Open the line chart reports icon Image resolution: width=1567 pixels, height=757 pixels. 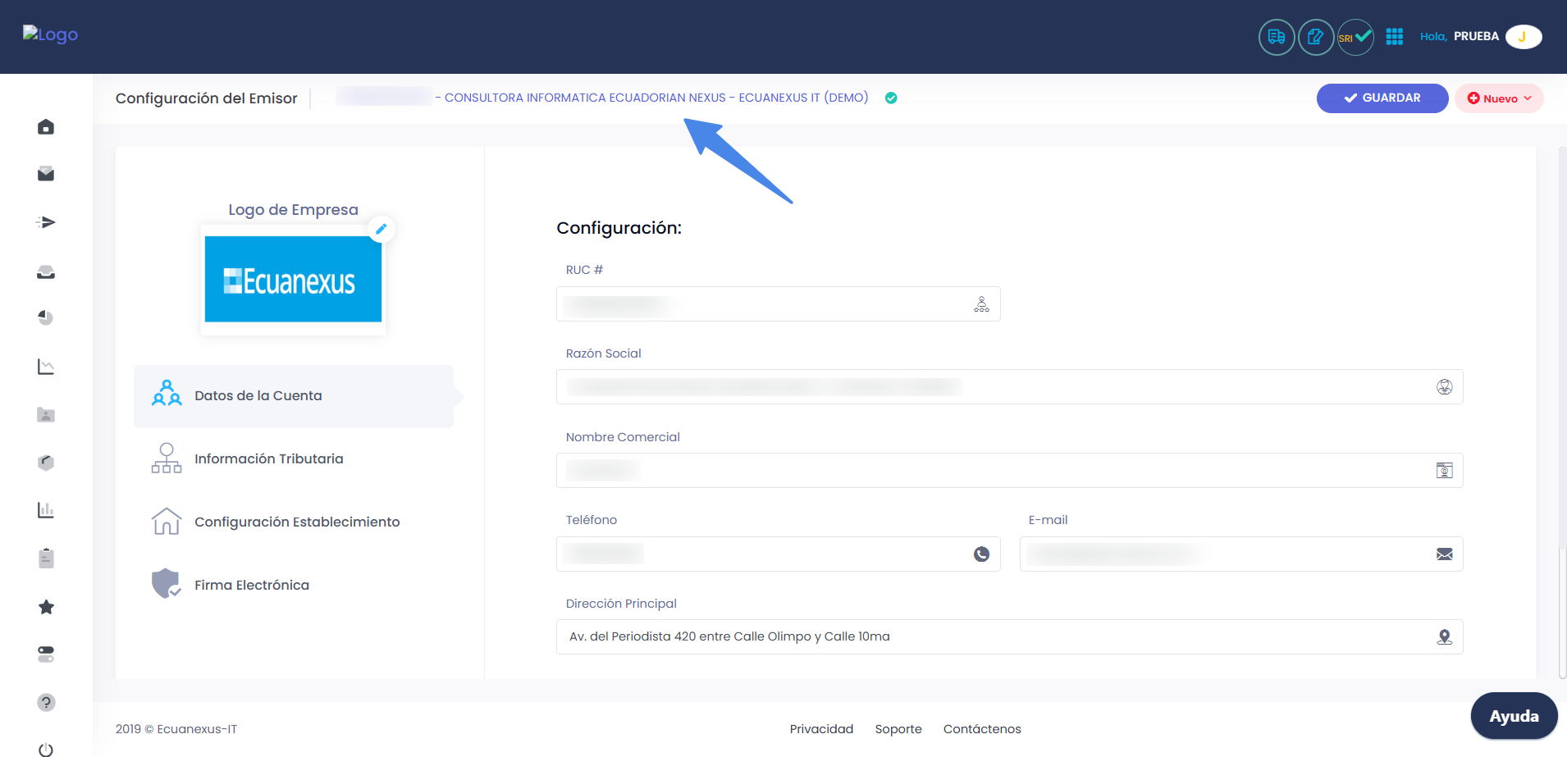tap(45, 367)
